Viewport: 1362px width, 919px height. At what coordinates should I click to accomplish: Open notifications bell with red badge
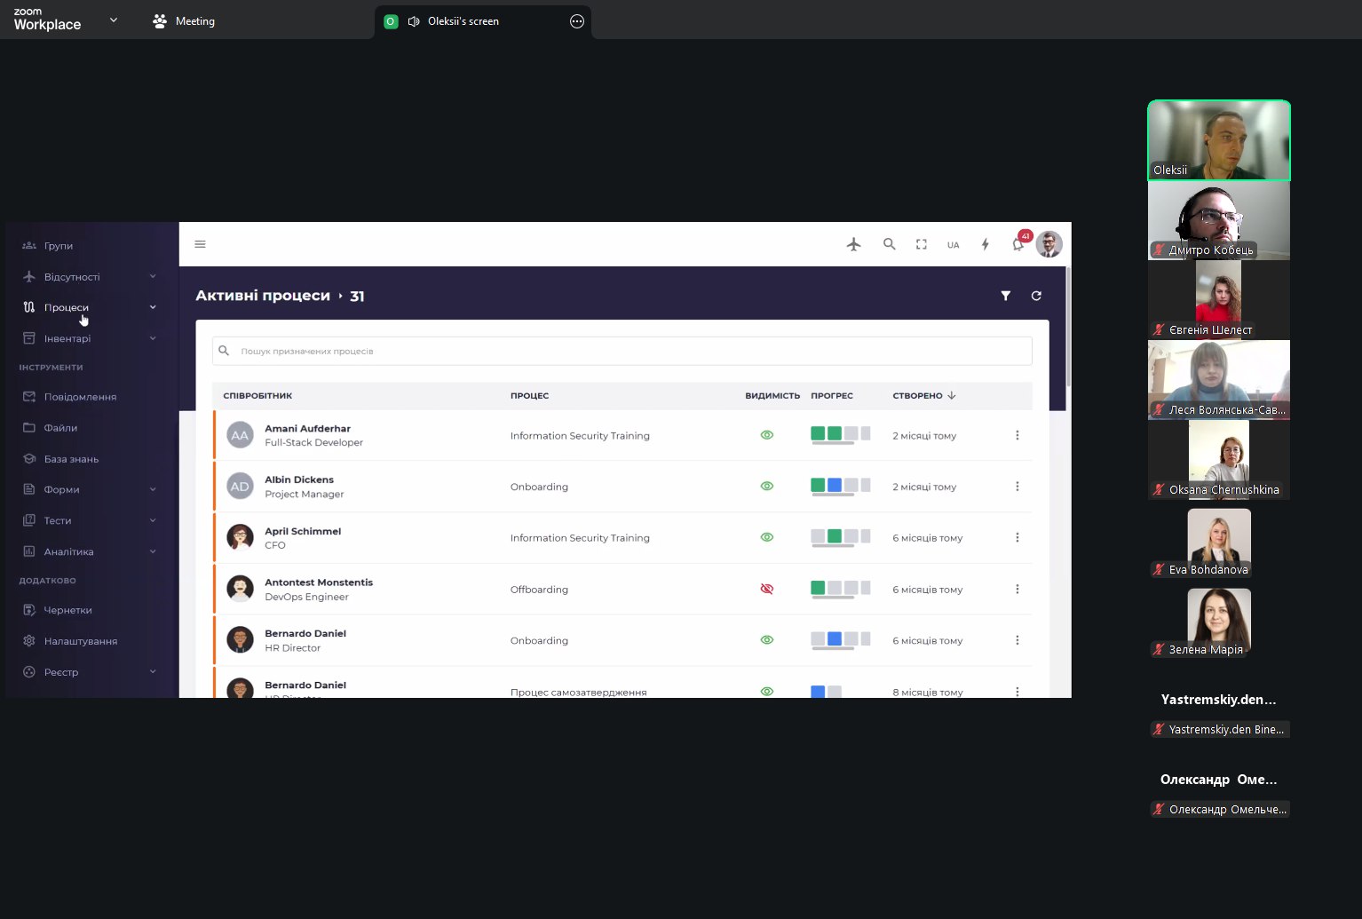pos(1018,244)
